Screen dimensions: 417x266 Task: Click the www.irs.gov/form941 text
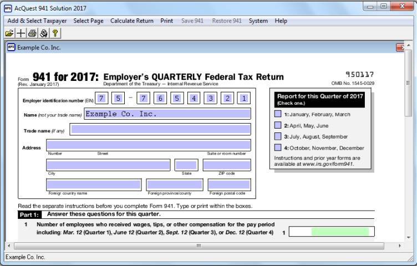pyautogui.click(x=328, y=164)
